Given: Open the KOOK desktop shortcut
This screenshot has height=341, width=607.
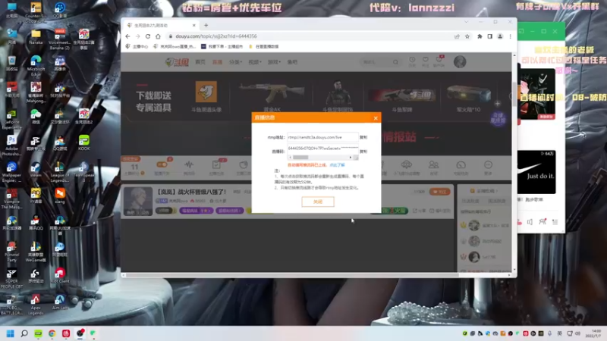Looking at the screenshot, I should 84,142.
